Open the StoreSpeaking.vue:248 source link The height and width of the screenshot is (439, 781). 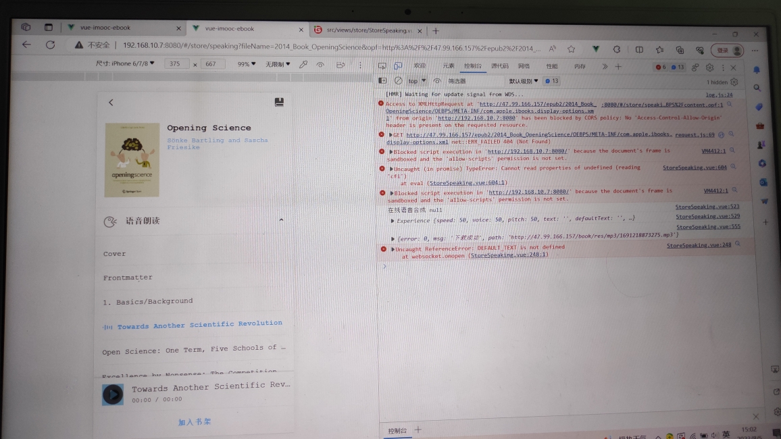pos(699,245)
